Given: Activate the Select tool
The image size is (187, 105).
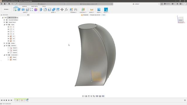Looking at the screenshot, I should 106,9.
